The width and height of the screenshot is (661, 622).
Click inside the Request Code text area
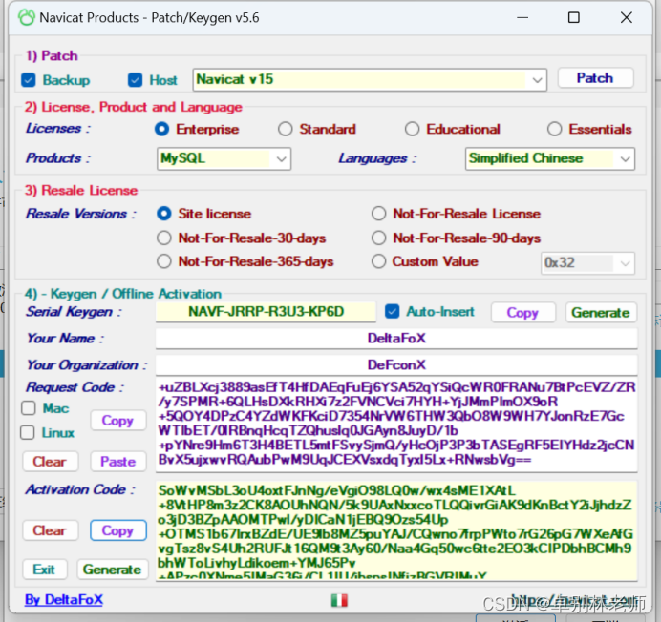click(396, 425)
